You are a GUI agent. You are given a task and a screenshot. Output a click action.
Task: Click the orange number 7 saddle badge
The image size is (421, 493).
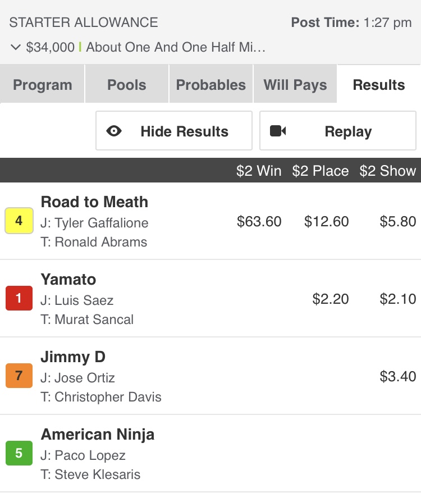click(x=19, y=376)
